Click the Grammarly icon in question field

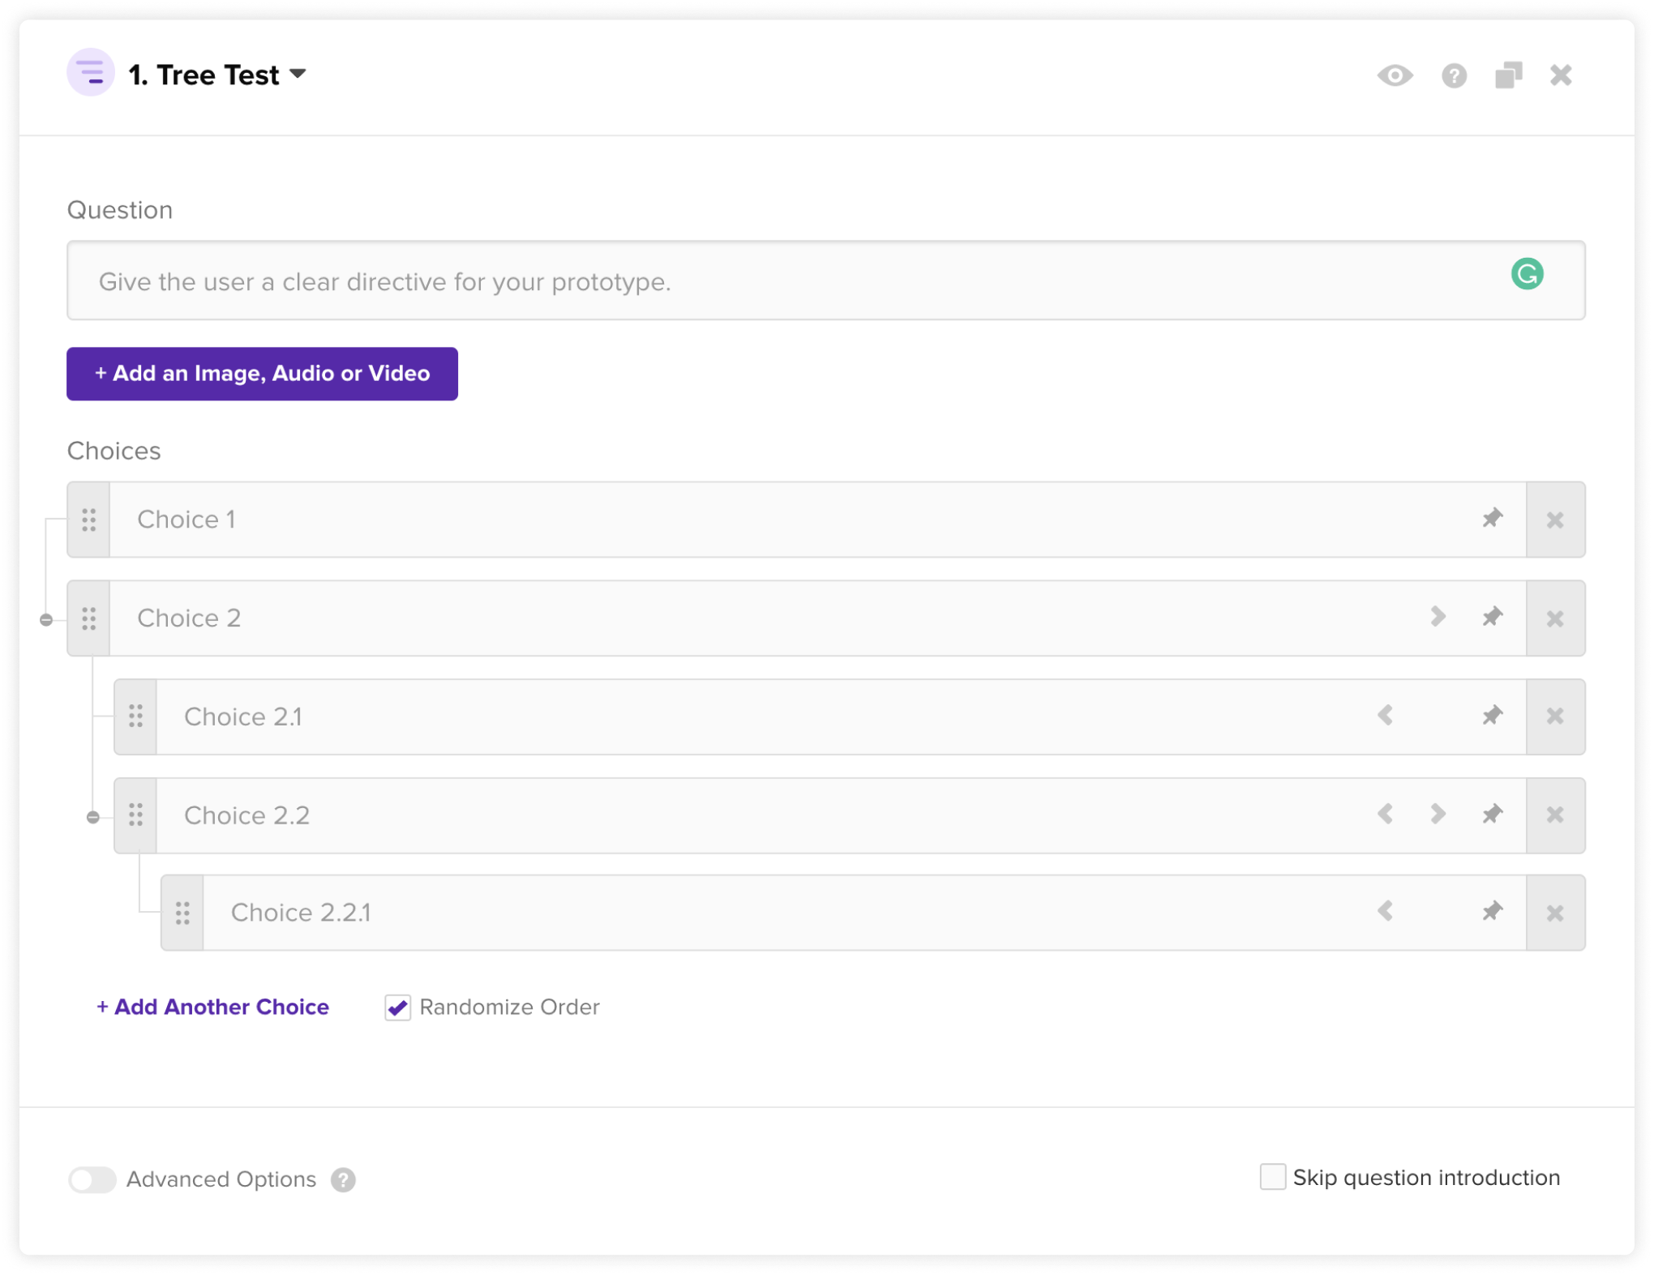[x=1527, y=274]
